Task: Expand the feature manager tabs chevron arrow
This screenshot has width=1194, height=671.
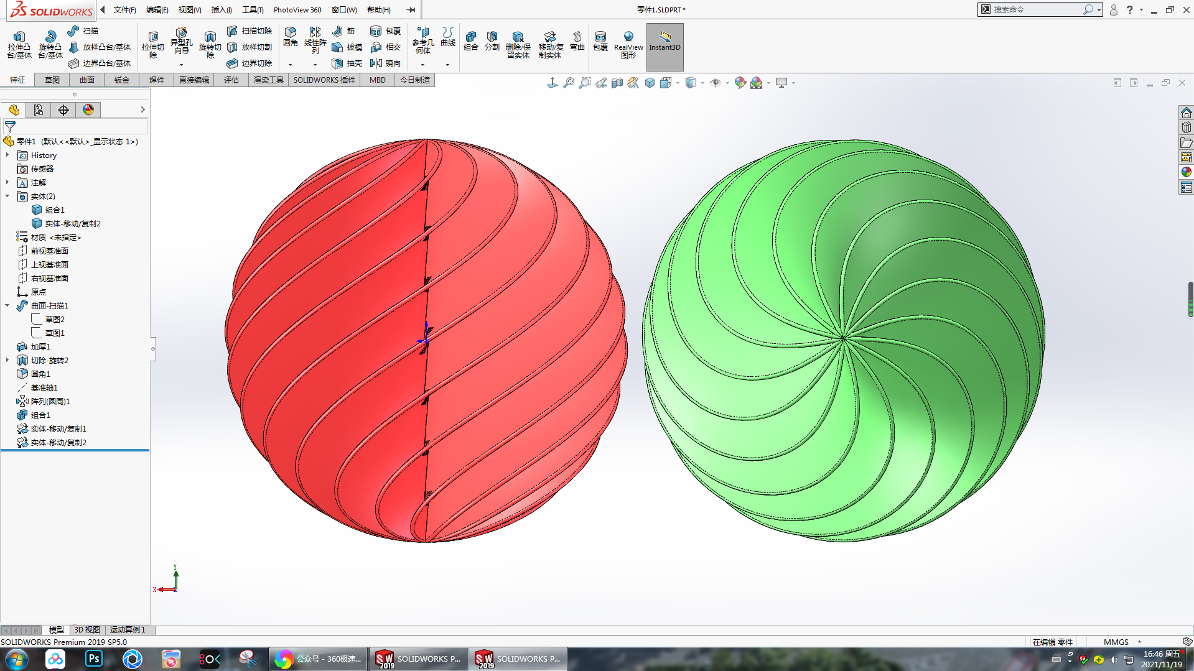Action: coord(142,109)
